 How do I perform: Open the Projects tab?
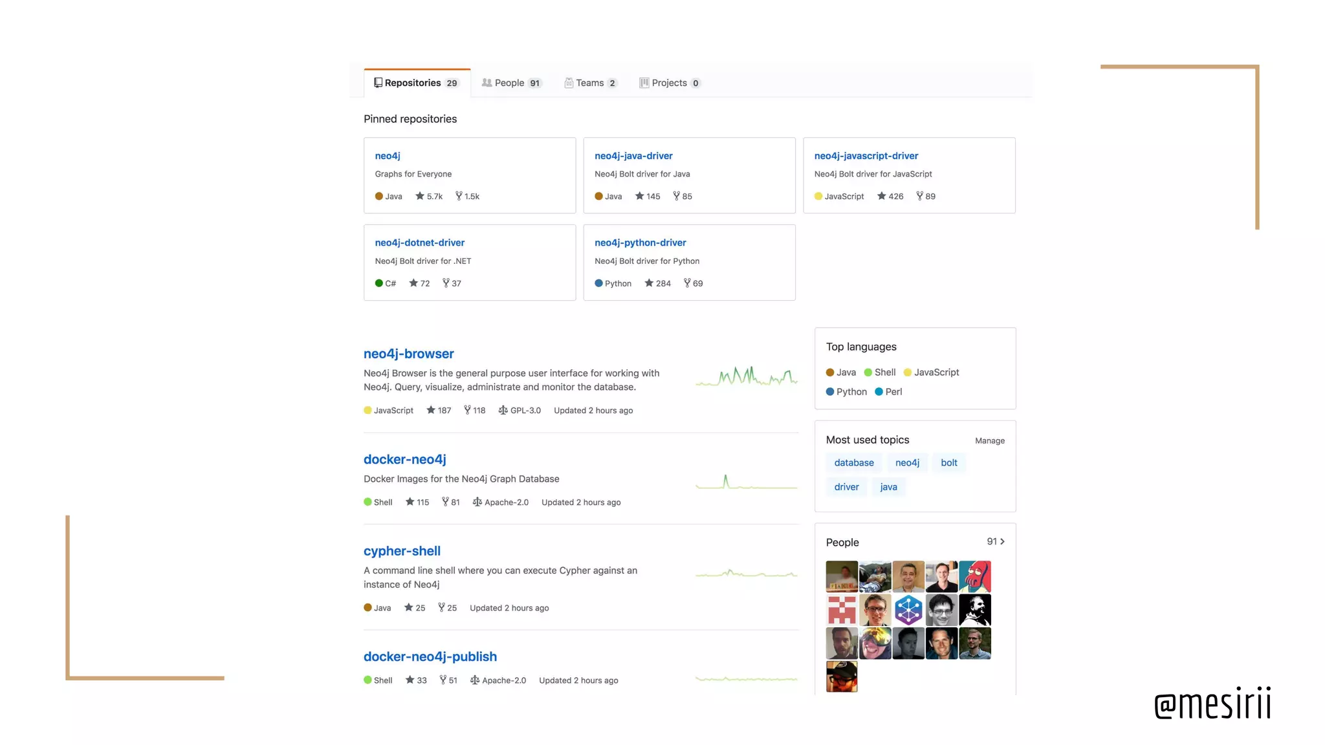point(670,83)
